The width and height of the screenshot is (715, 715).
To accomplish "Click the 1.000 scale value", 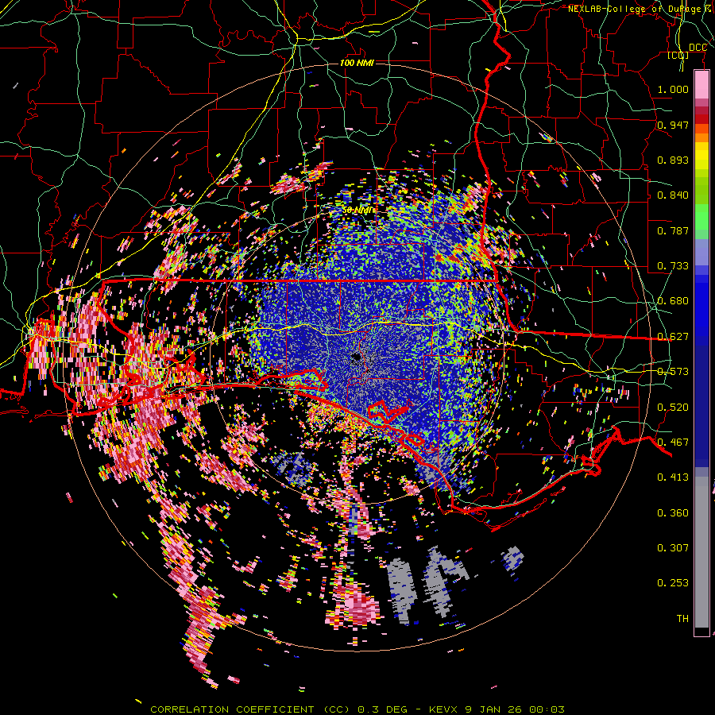I will (673, 89).
